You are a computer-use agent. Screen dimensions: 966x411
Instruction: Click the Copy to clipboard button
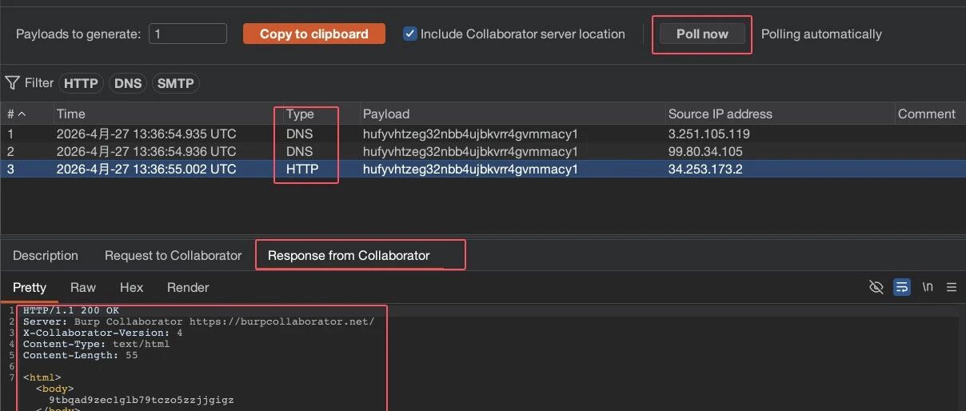[x=314, y=34]
